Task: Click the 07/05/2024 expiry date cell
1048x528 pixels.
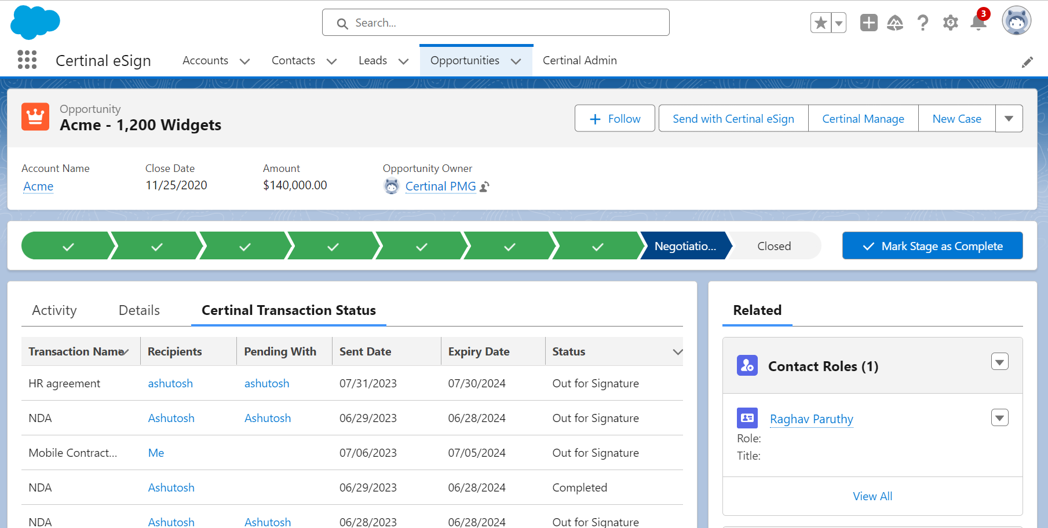Action: coord(477,453)
